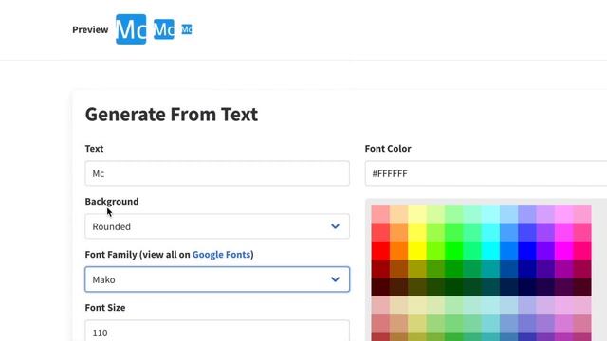Focus the Text input containing Mc

(x=217, y=173)
